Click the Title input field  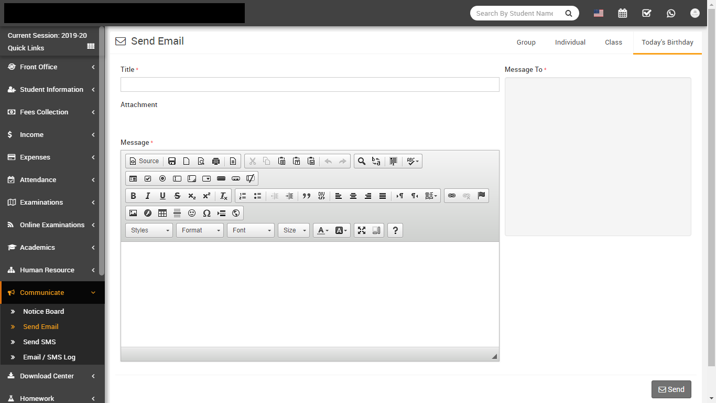(309, 84)
